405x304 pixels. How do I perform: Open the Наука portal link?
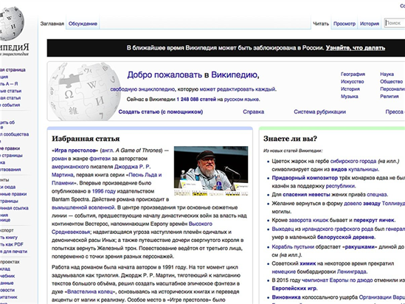click(x=387, y=75)
